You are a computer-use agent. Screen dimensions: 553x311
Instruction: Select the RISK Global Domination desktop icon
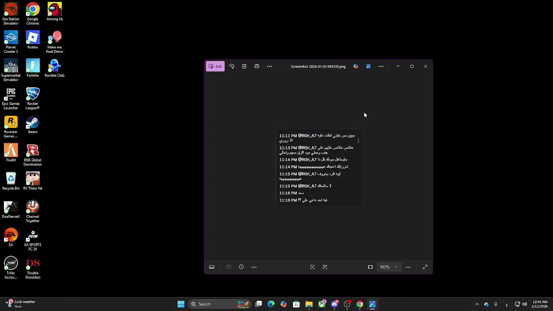(32, 155)
